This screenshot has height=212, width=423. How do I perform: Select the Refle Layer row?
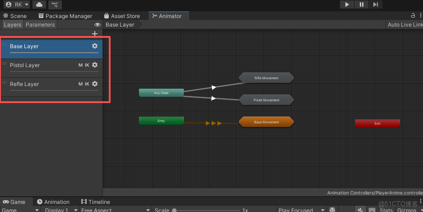pyautogui.click(x=51, y=87)
